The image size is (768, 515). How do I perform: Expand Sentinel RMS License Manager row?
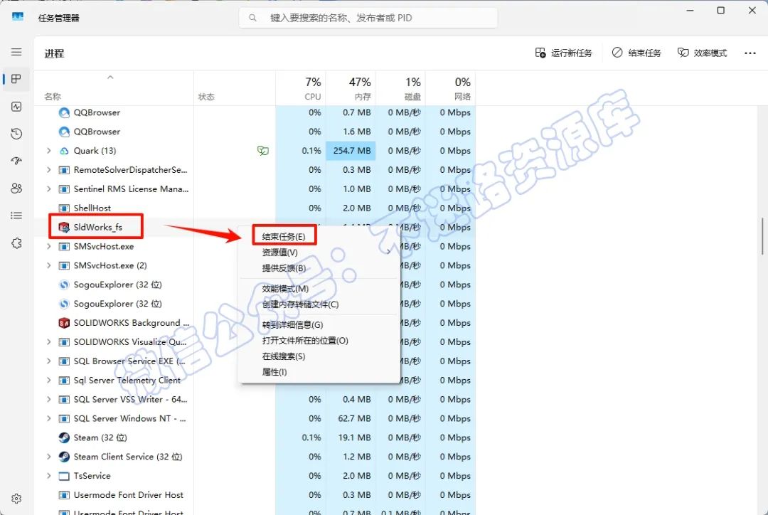click(48, 189)
